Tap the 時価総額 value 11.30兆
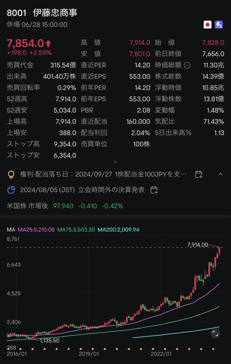This screenshot has height=364, width=231. click(214, 65)
